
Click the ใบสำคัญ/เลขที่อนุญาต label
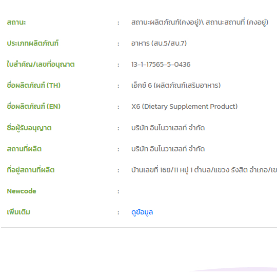41,64
